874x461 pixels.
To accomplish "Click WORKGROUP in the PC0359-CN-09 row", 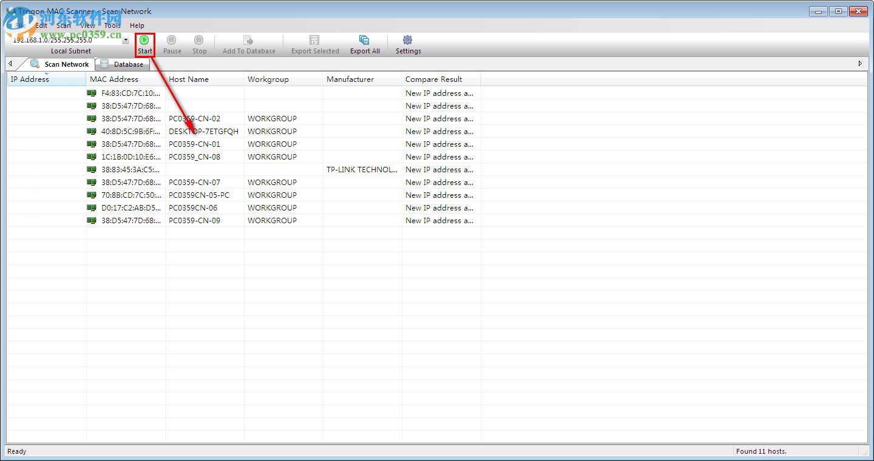I will click(272, 220).
